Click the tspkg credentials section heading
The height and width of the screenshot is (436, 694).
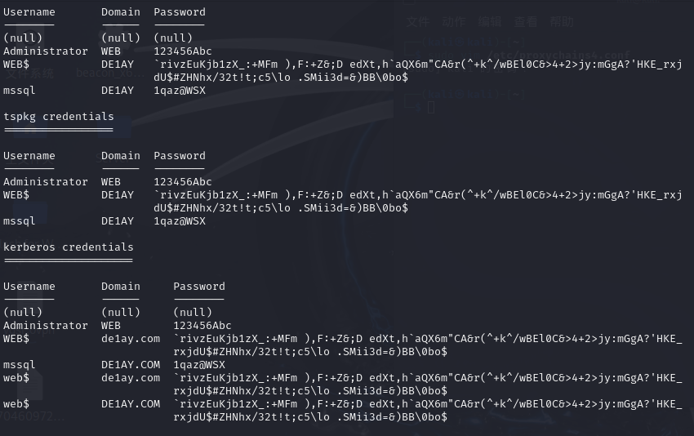click(59, 117)
